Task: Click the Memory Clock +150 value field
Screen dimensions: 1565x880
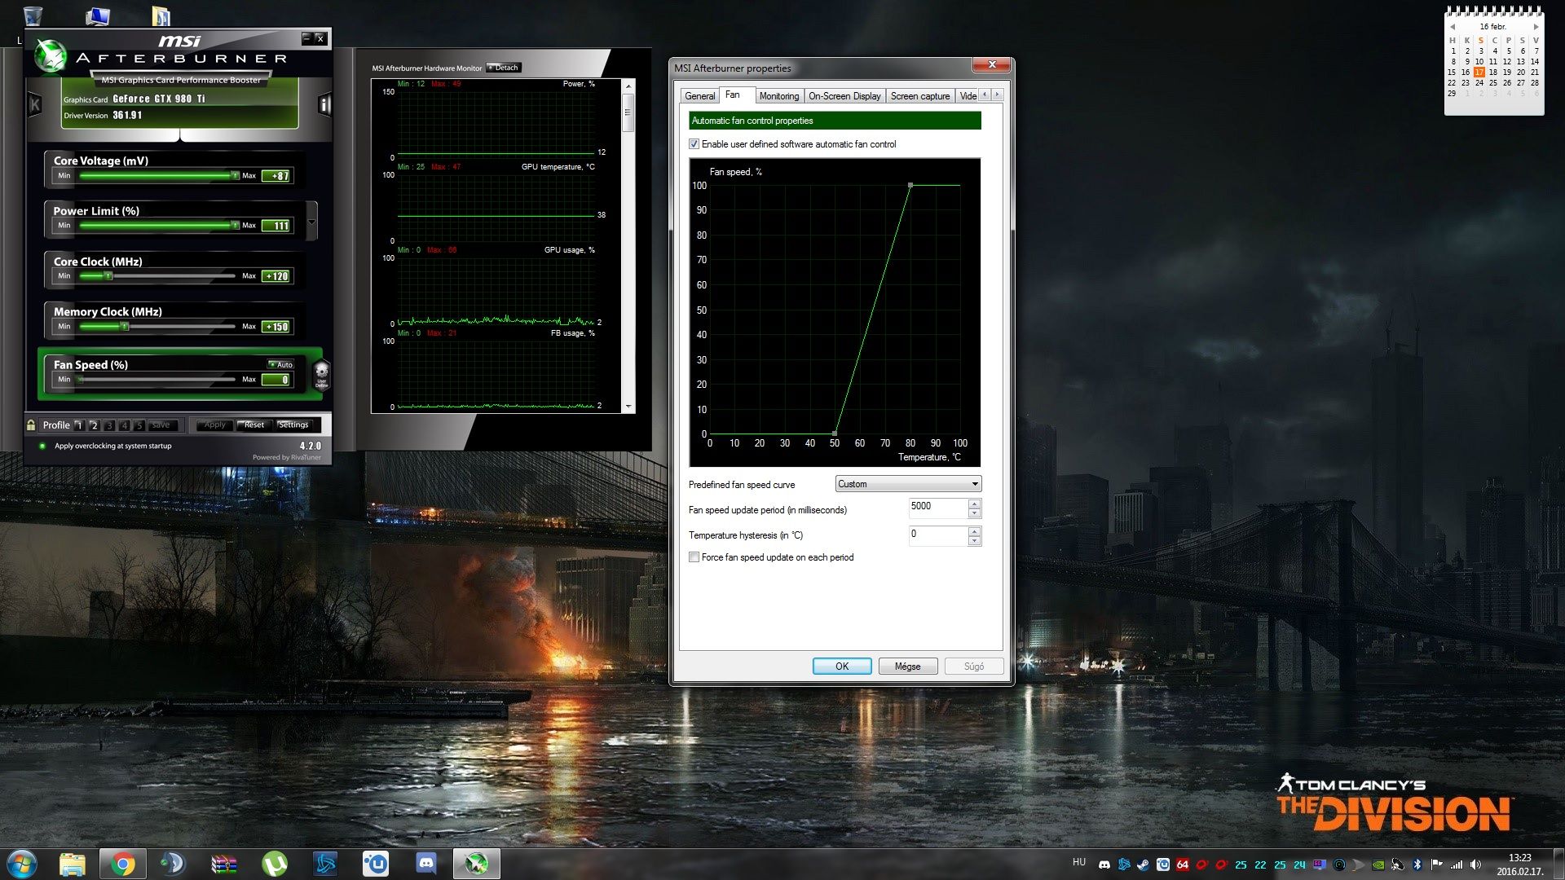Action: point(276,327)
